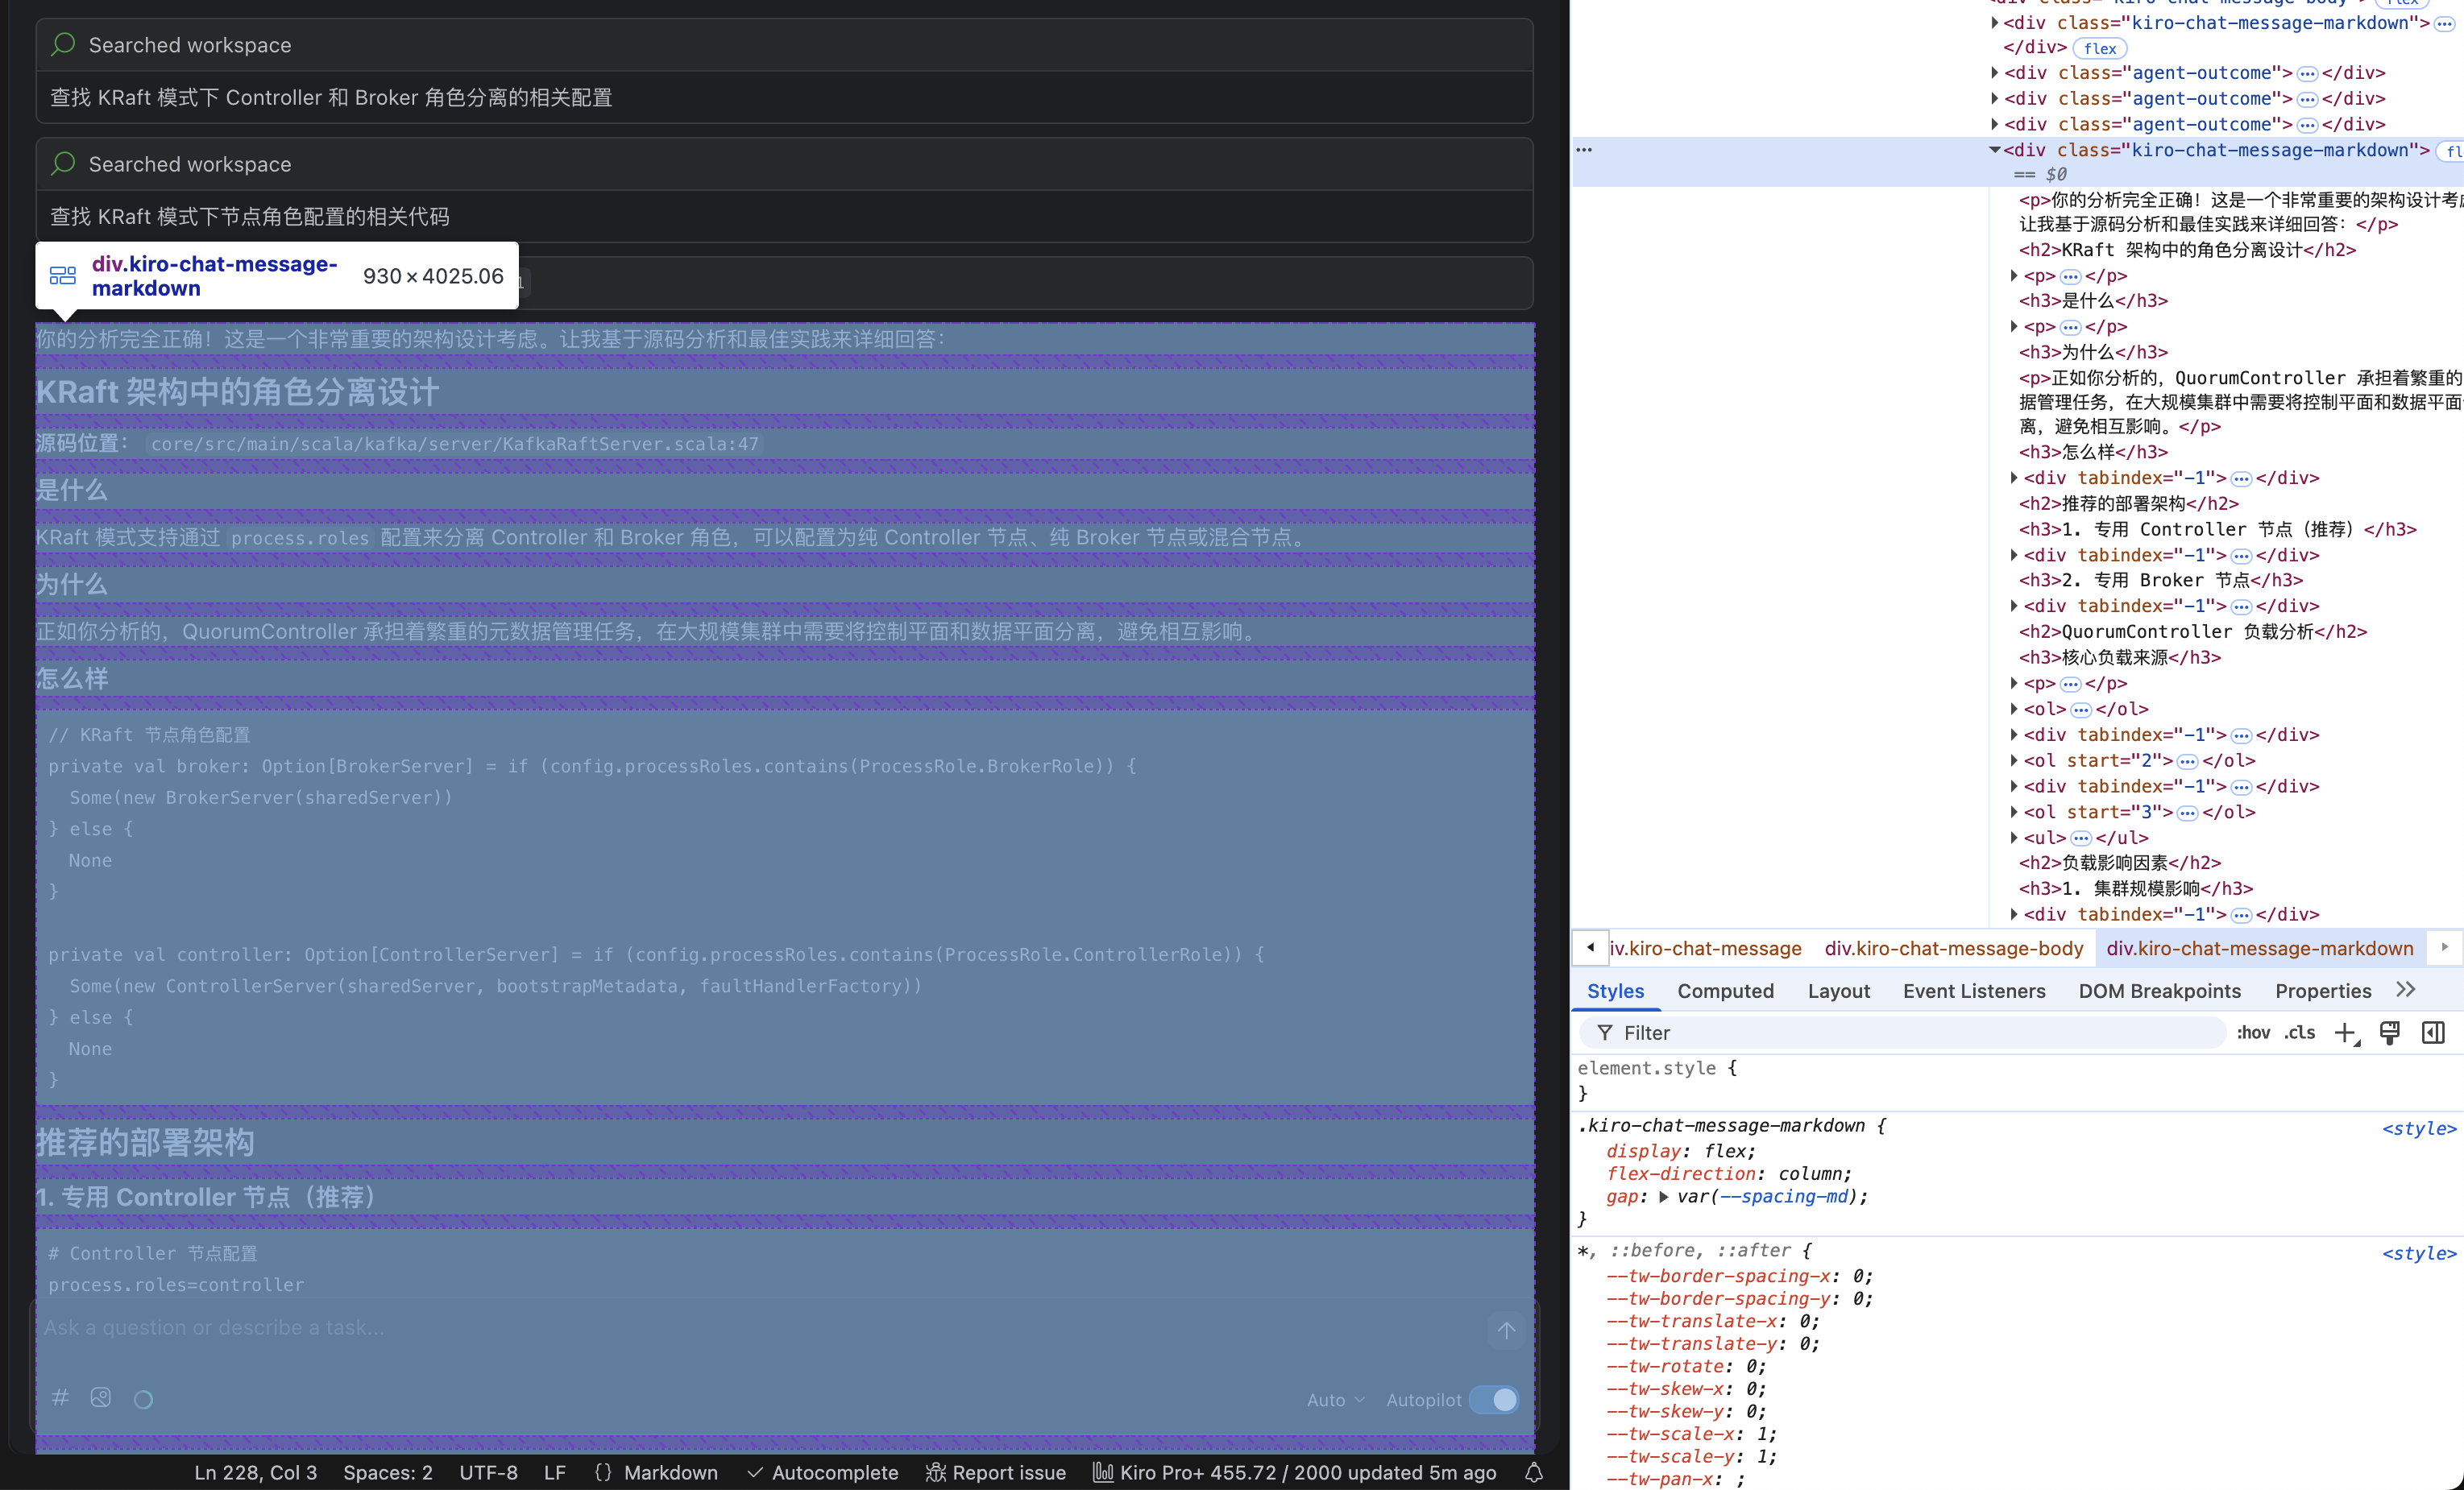Switch to the Computed tab
The image size is (2464, 1490).
click(1725, 991)
